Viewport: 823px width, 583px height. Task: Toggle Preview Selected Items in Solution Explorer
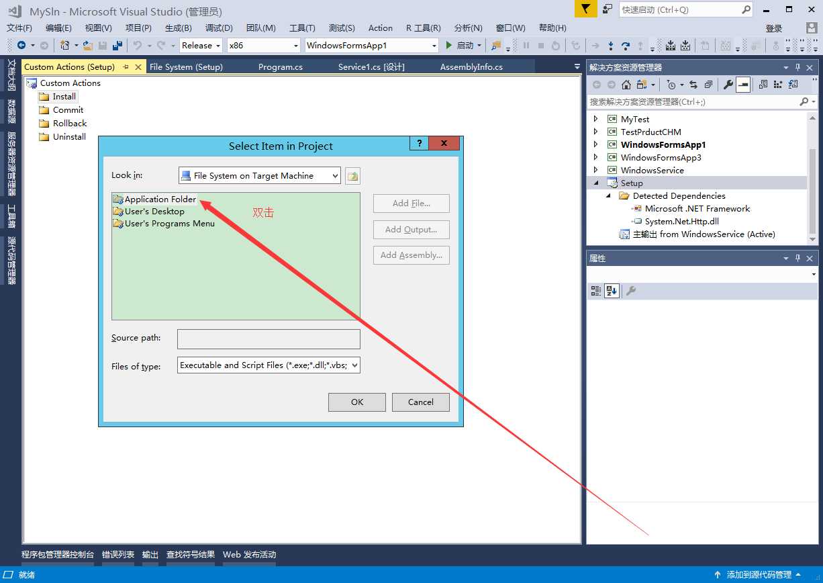click(x=743, y=85)
